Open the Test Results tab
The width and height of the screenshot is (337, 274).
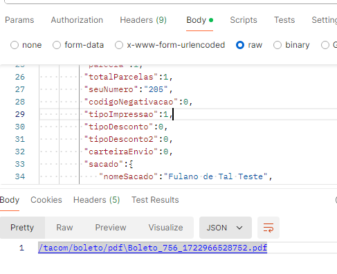(155, 200)
